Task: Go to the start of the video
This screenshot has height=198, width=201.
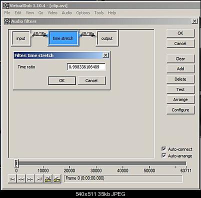Action: click(12, 179)
